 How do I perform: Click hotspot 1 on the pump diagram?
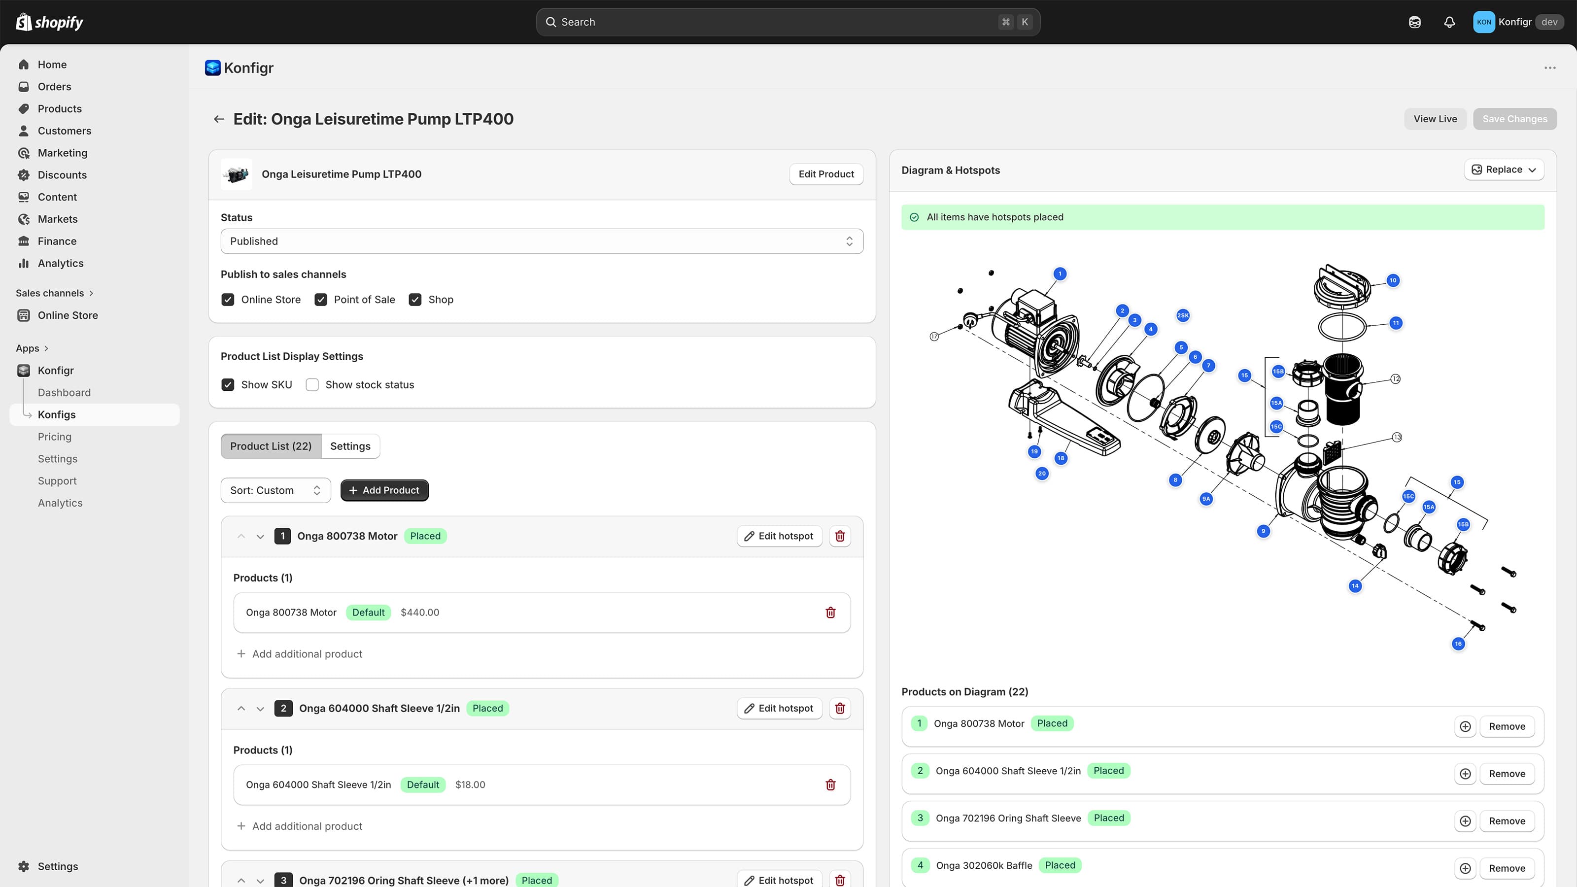[x=1060, y=273]
